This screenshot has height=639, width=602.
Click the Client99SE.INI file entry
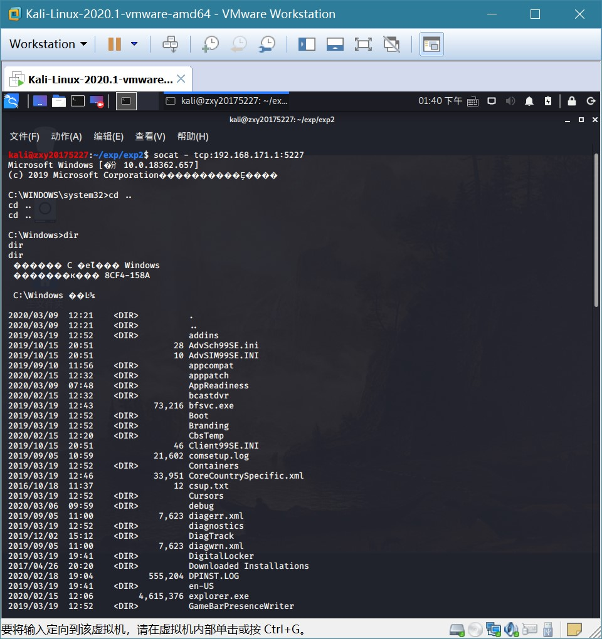223,445
